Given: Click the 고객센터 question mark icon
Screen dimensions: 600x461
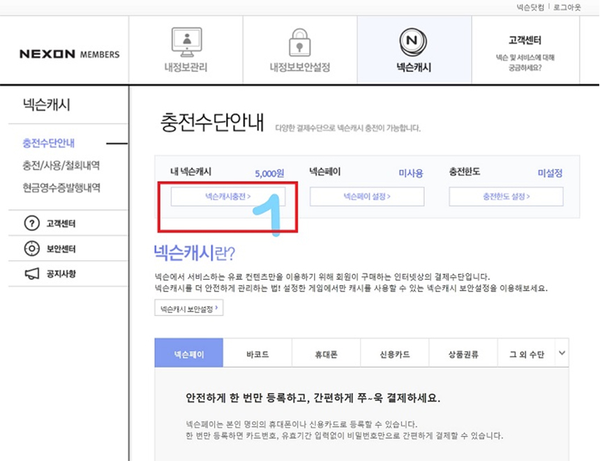Looking at the screenshot, I should point(32,223).
